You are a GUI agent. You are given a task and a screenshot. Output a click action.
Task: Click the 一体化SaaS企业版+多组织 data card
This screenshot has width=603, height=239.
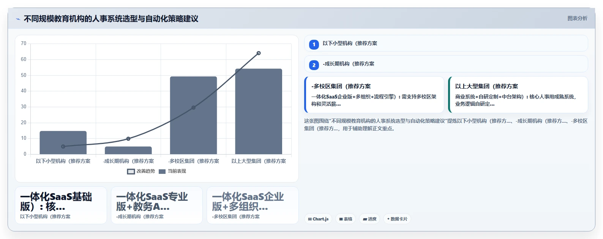click(x=253, y=205)
